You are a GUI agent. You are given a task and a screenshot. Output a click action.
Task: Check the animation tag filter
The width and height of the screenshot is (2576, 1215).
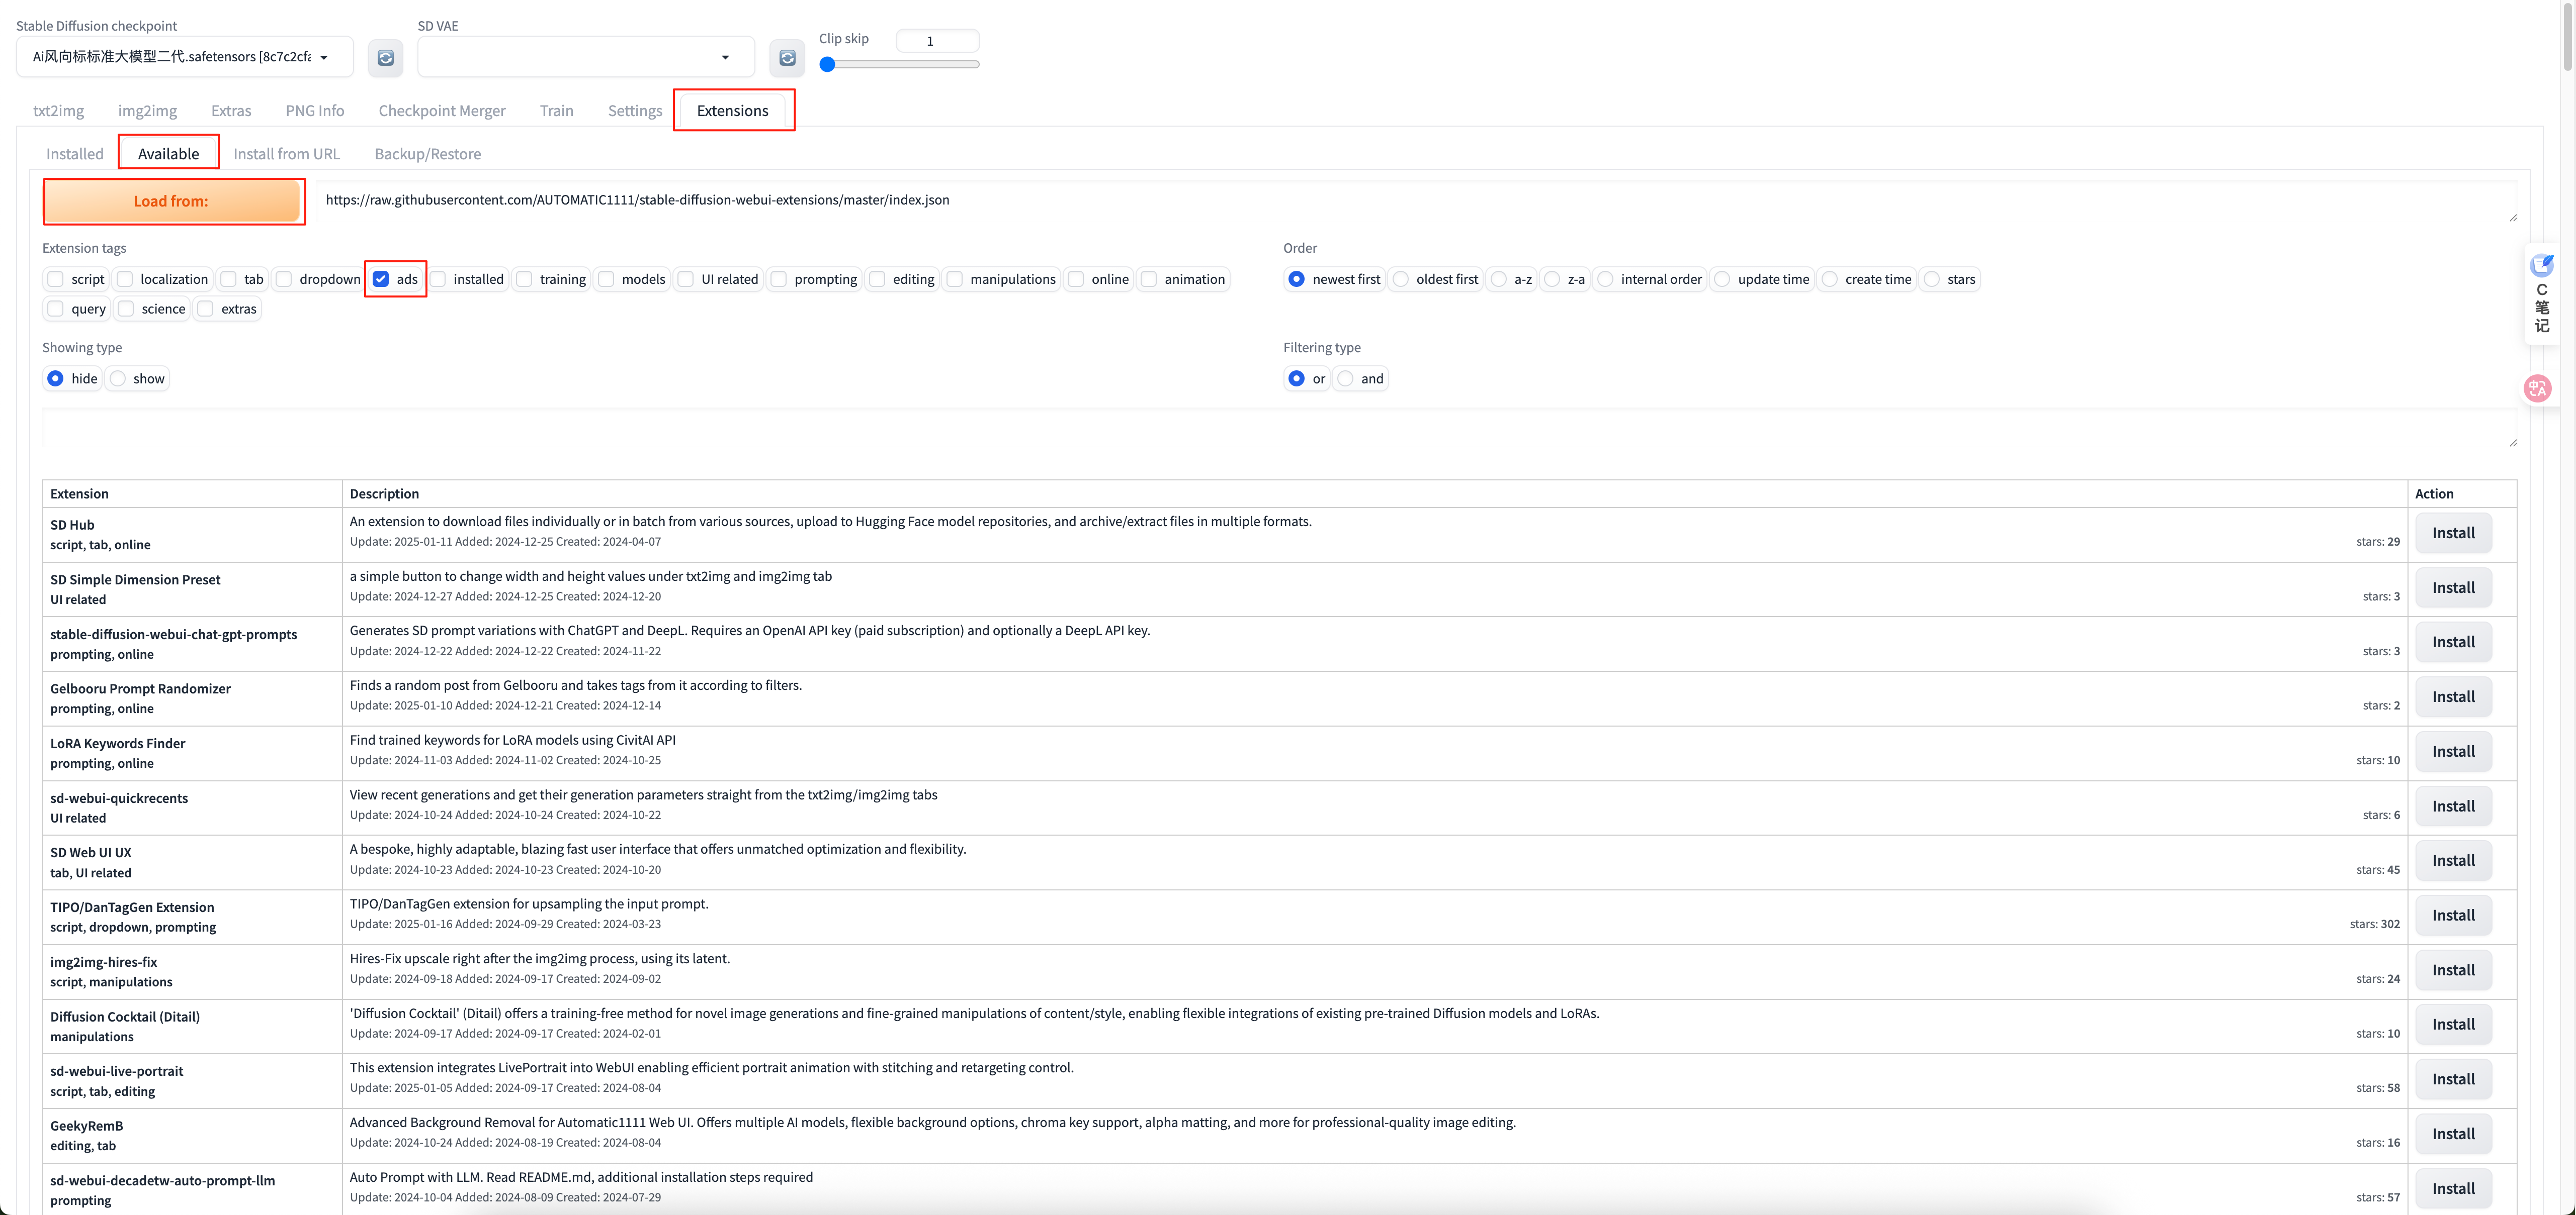[1150, 279]
